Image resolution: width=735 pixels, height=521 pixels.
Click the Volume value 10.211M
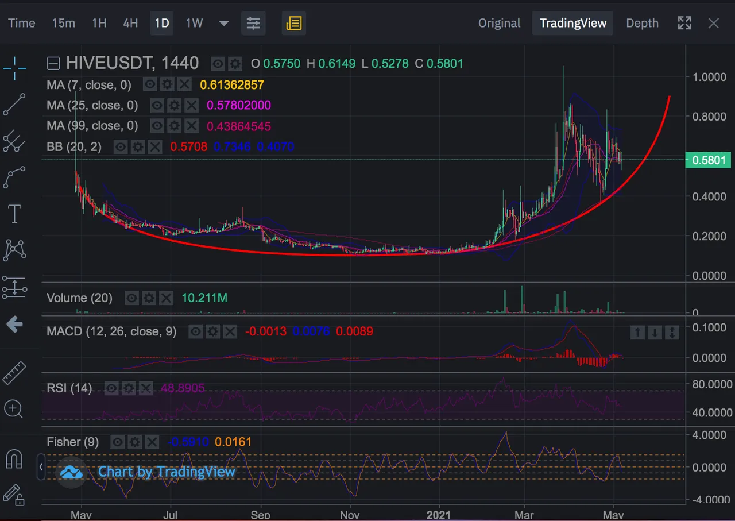(x=204, y=298)
